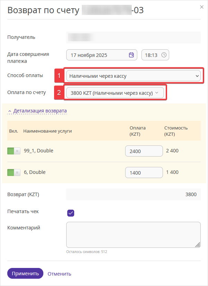Open the Способ оплаты dropdown
208x286 pixels.
[133, 75]
